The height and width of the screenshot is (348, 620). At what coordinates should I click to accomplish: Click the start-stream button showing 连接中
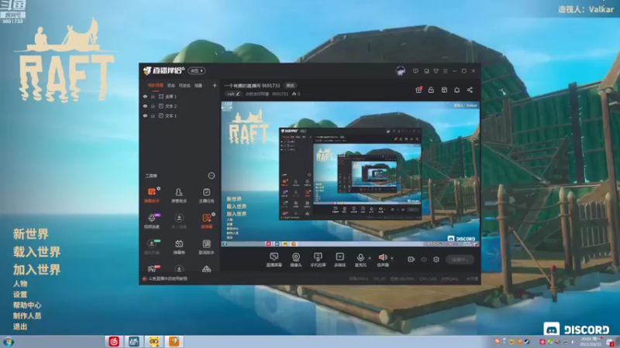[x=460, y=259]
